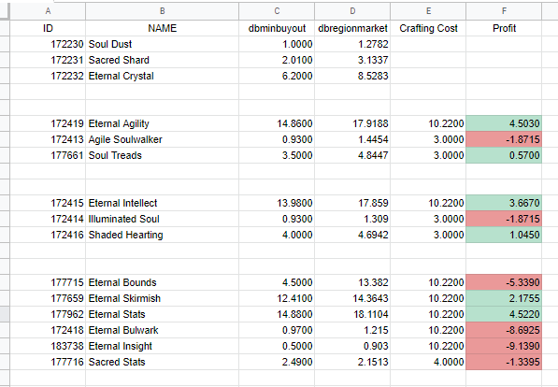Click dbminbuyout value 14.8600
558x387 pixels.
click(277, 123)
